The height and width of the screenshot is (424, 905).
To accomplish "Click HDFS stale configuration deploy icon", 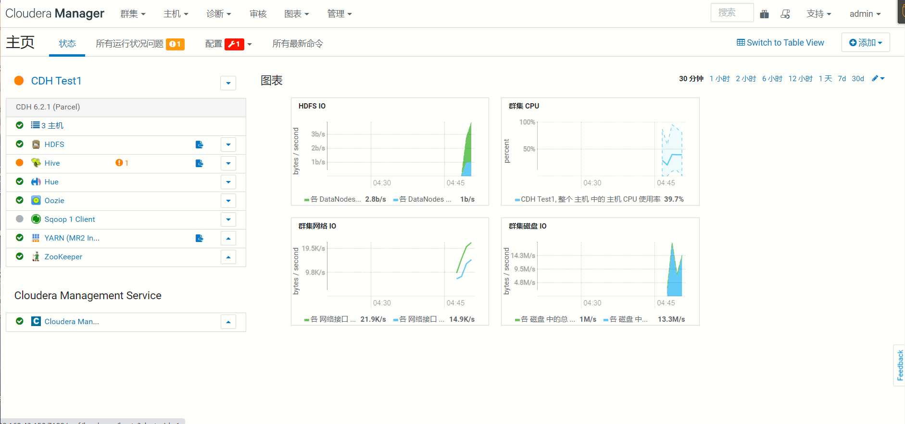I will 200,145.
